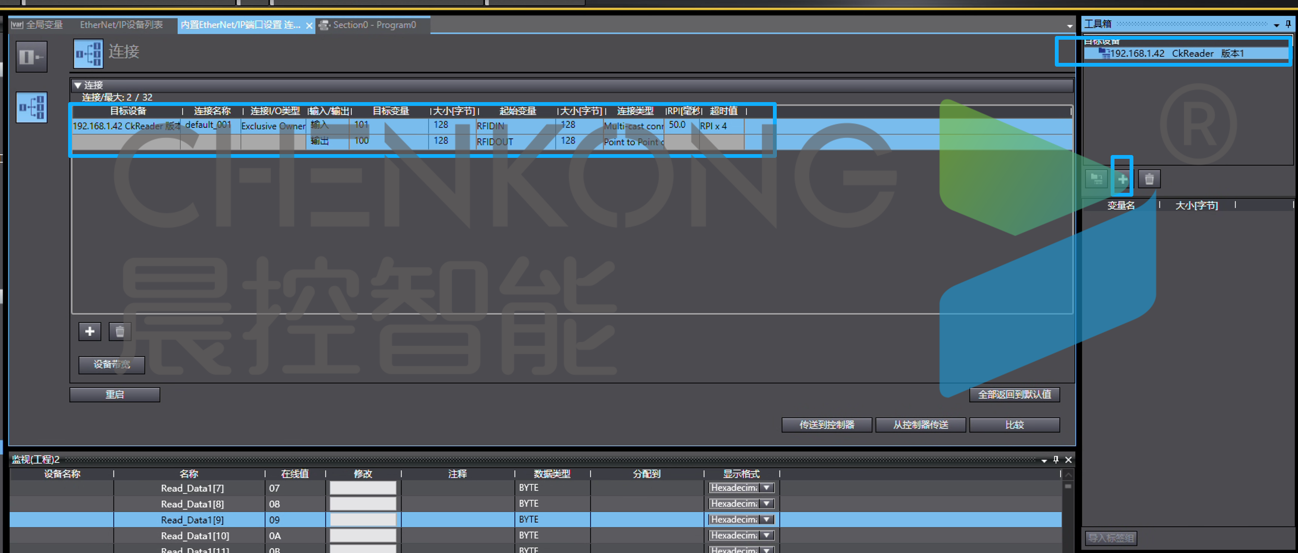Click the RFIDOUT originating variable cell
Viewport: 1298px width, 553px height.
click(x=515, y=142)
